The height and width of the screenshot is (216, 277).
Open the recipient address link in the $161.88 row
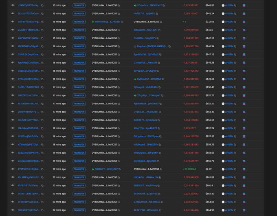click(146, 177)
